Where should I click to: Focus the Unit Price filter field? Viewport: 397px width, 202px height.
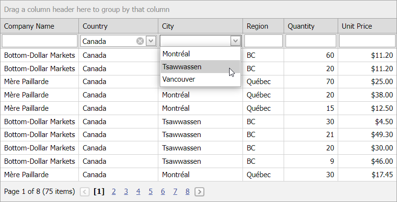(x=367, y=41)
